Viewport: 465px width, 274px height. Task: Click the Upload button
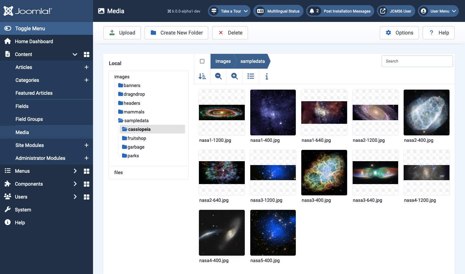pyautogui.click(x=122, y=33)
